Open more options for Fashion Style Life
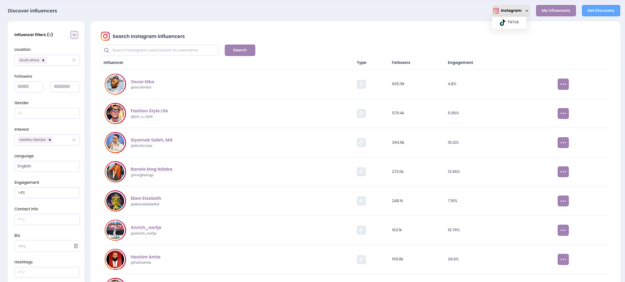This screenshot has height=282, width=625. point(563,113)
